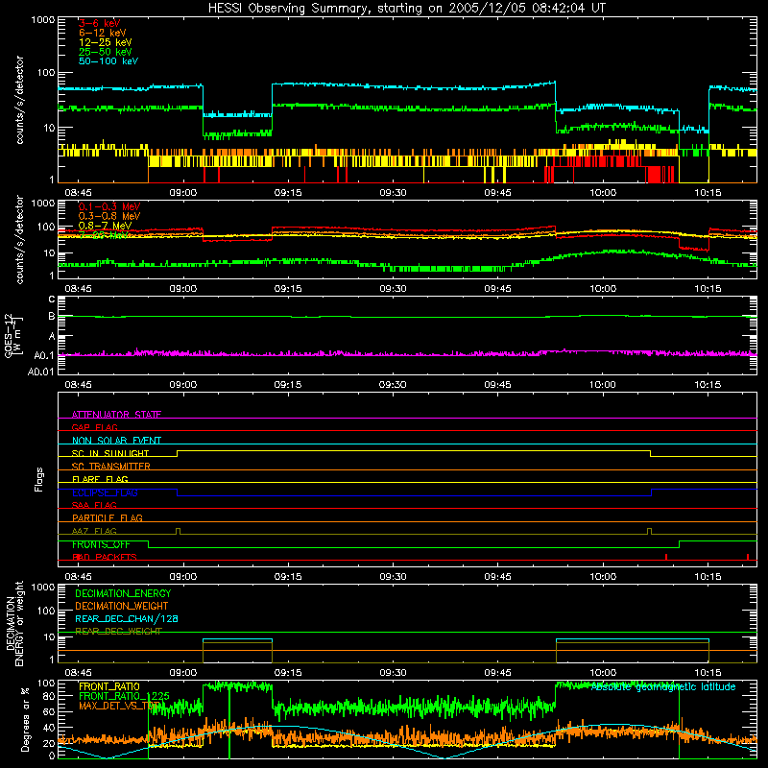Screen dimensions: 768x768
Task: Click the MAX_DET_VS_TOT legend label
Action: 120,706
